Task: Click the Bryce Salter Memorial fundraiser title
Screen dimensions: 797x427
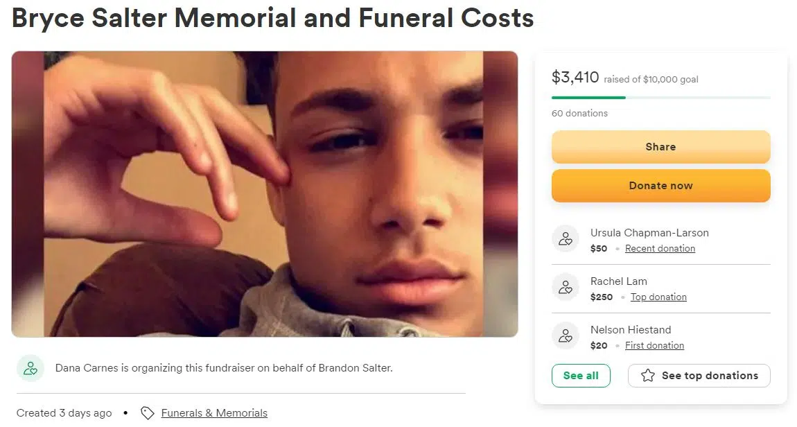Action: 272,18
